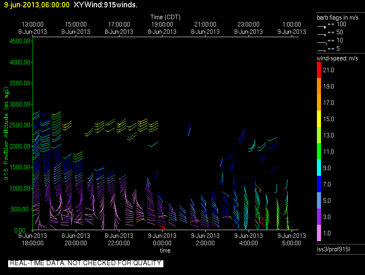Click the '17:00:00 8-Jun-2013' top axis tick
The height and width of the screenshot is (275, 365).
tap(119, 28)
